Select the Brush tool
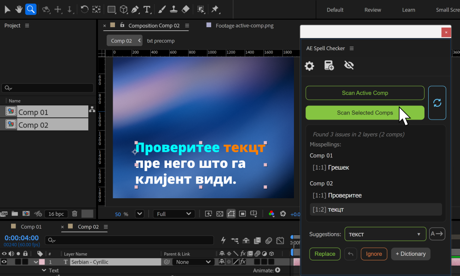 161,9
